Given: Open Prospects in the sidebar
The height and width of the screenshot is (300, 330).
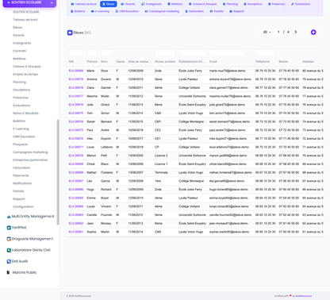Looking at the screenshot, I should coord(21,144).
